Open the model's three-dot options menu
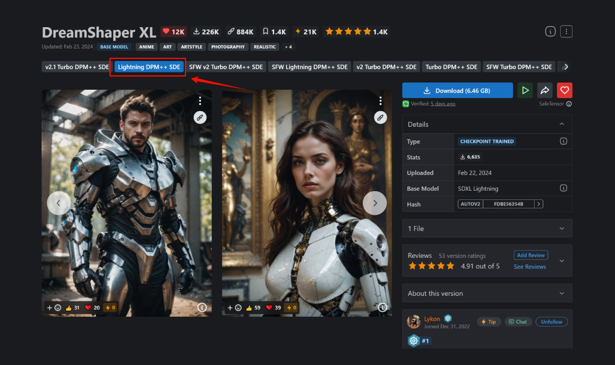The width and height of the screenshot is (615, 365). [566, 32]
